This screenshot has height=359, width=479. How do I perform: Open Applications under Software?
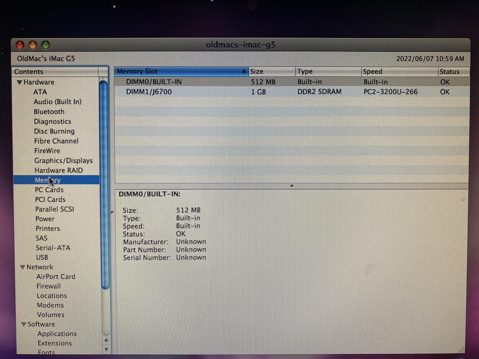pyautogui.click(x=57, y=334)
